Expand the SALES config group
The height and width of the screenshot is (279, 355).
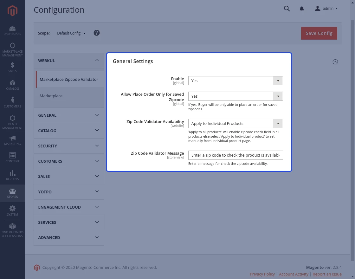click(x=69, y=176)
